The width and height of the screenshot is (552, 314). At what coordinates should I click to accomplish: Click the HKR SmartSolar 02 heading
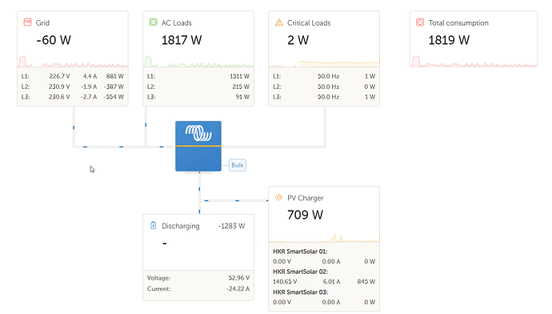(300, 272)
